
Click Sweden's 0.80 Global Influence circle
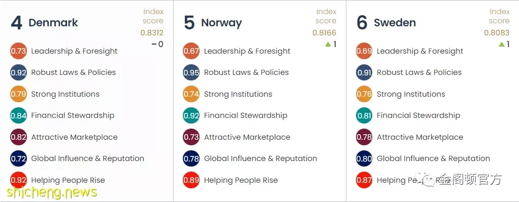[364, 159]
